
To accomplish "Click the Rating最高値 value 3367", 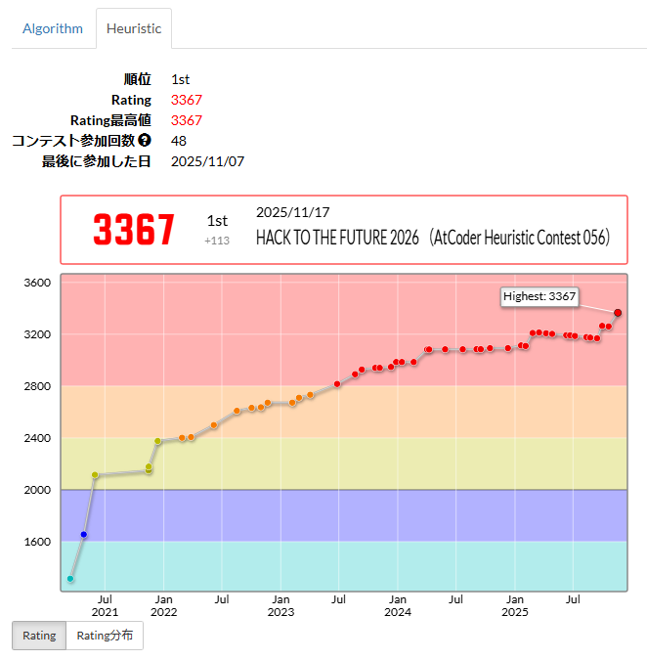I will point(186,120).
